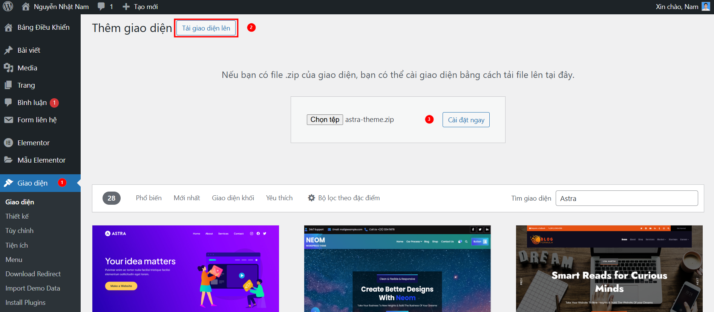714x312 pixels.
Task: Open Import Demo Data submenu
Action: tap(33, 288)
